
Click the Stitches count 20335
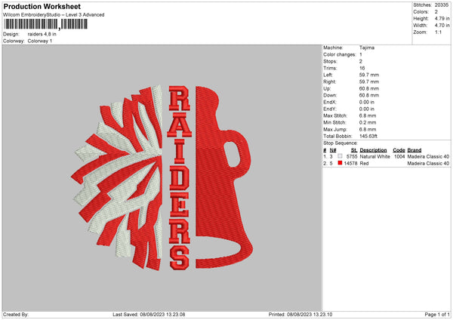pyautogui.click(x=442, y=5)
